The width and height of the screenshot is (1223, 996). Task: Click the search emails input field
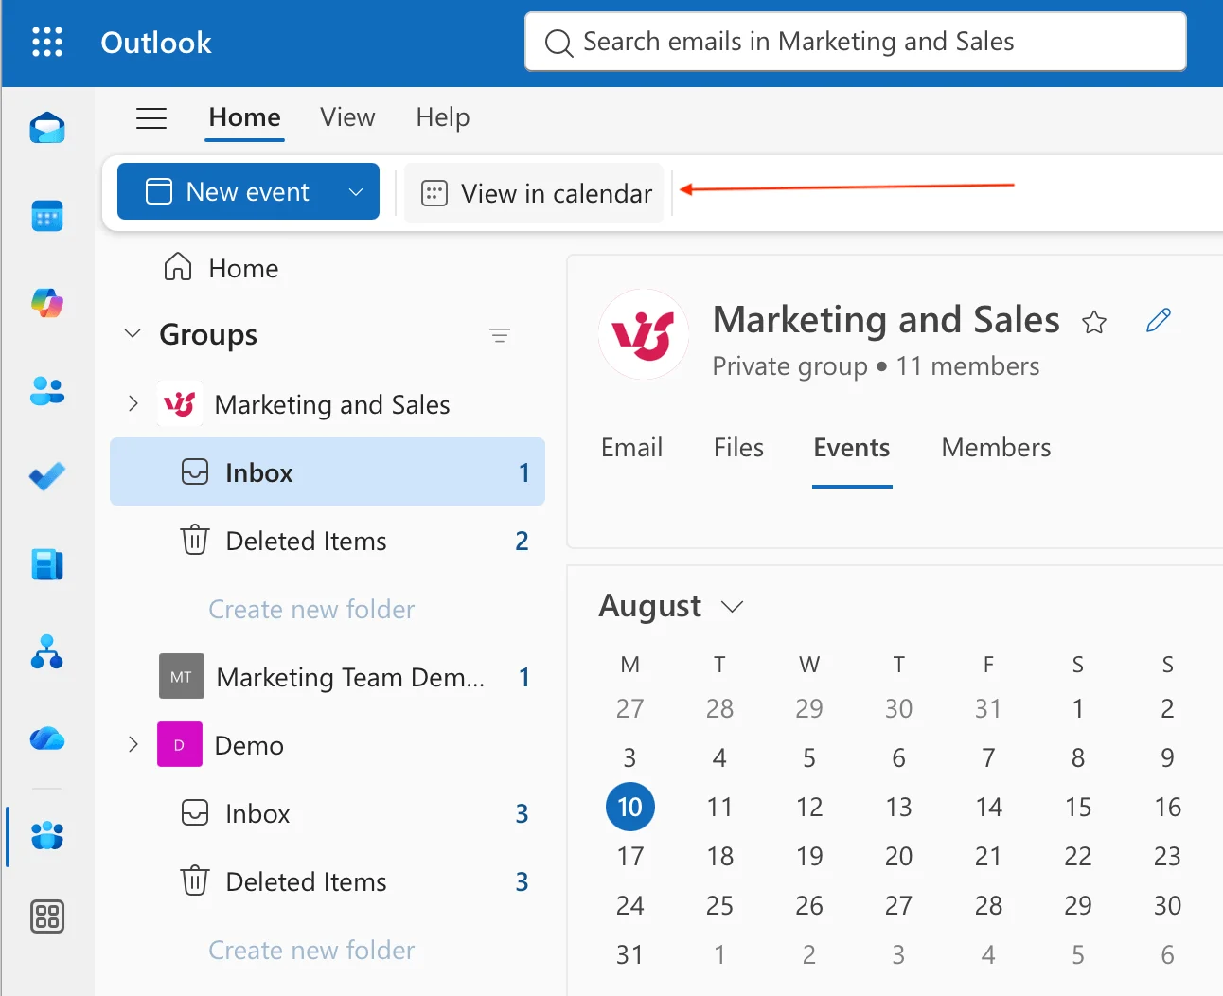click(x=856, y=42)
